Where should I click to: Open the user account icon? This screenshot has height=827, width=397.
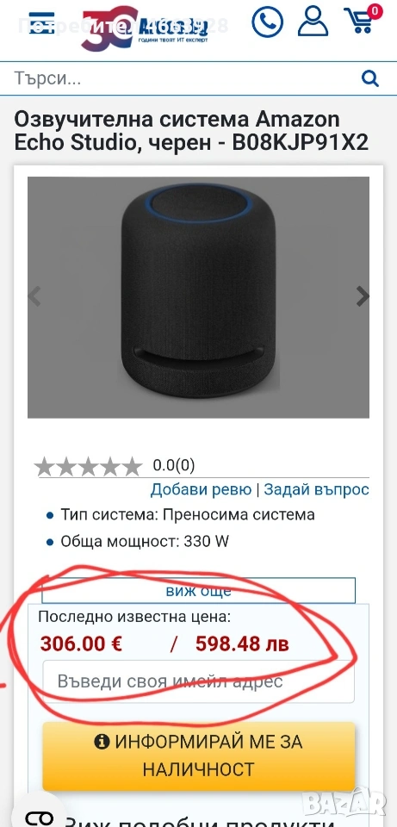(313, 22)
